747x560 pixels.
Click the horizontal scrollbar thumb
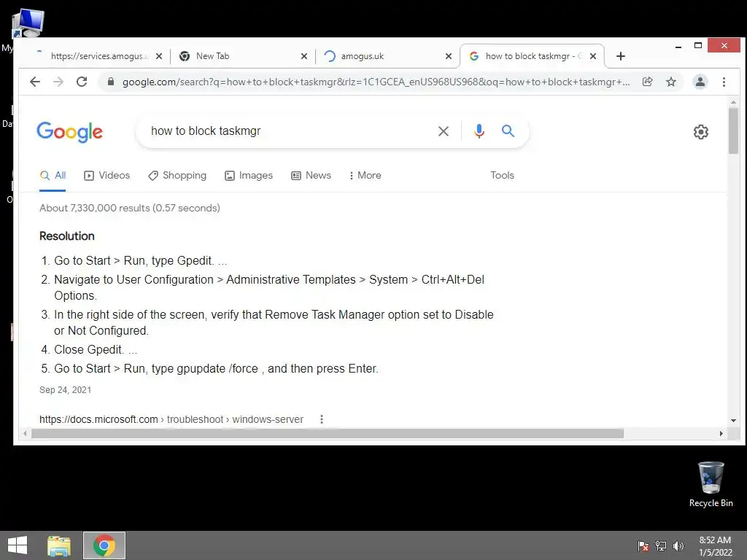[x=328, y=433]
